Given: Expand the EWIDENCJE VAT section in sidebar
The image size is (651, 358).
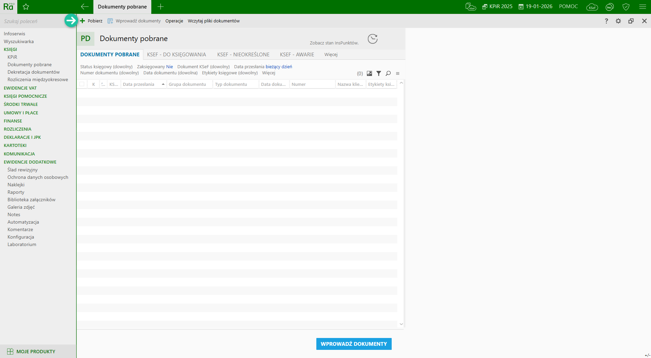Looking at the screenshot, I should point(20,88).
